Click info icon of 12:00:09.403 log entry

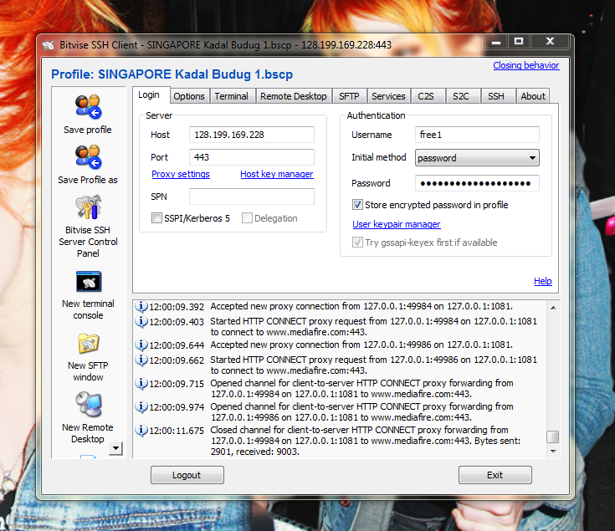[141, 321]
